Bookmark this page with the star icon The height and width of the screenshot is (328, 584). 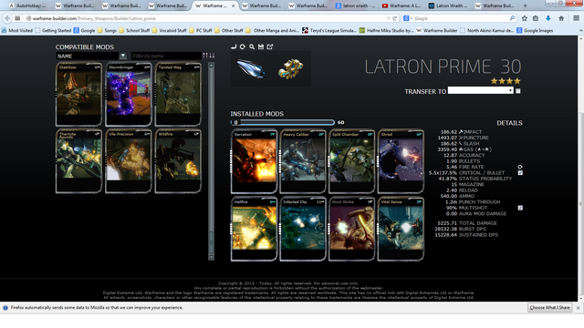point(525,18)
